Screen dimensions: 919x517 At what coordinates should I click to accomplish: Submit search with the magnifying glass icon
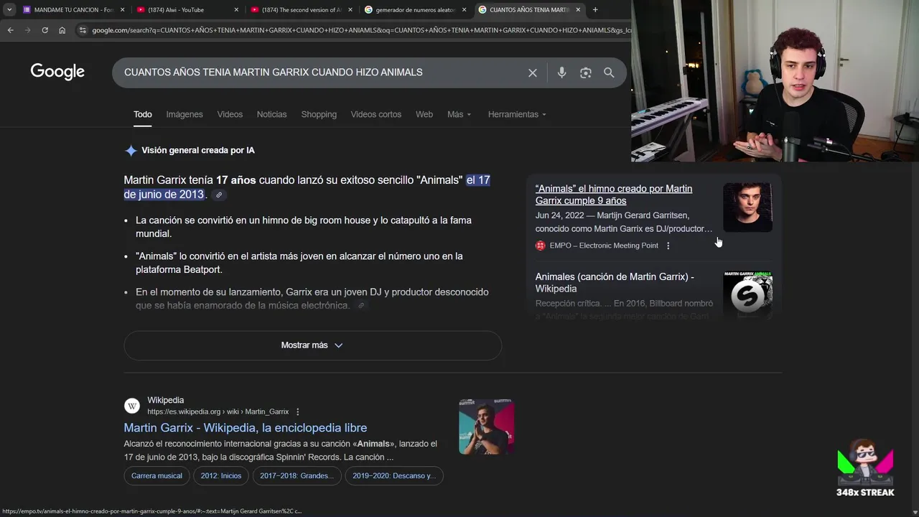tap(609, 73)
